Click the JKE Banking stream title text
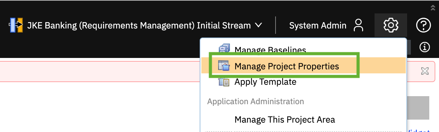The image size is (439, 132). pos(139,25)
